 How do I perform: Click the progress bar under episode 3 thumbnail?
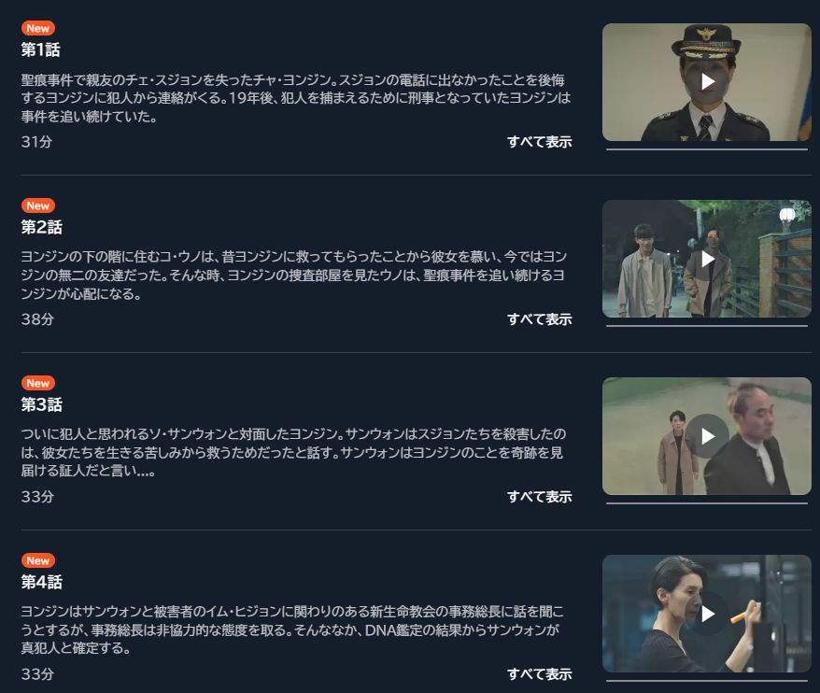pyautogui.click(x=707, y=503)
